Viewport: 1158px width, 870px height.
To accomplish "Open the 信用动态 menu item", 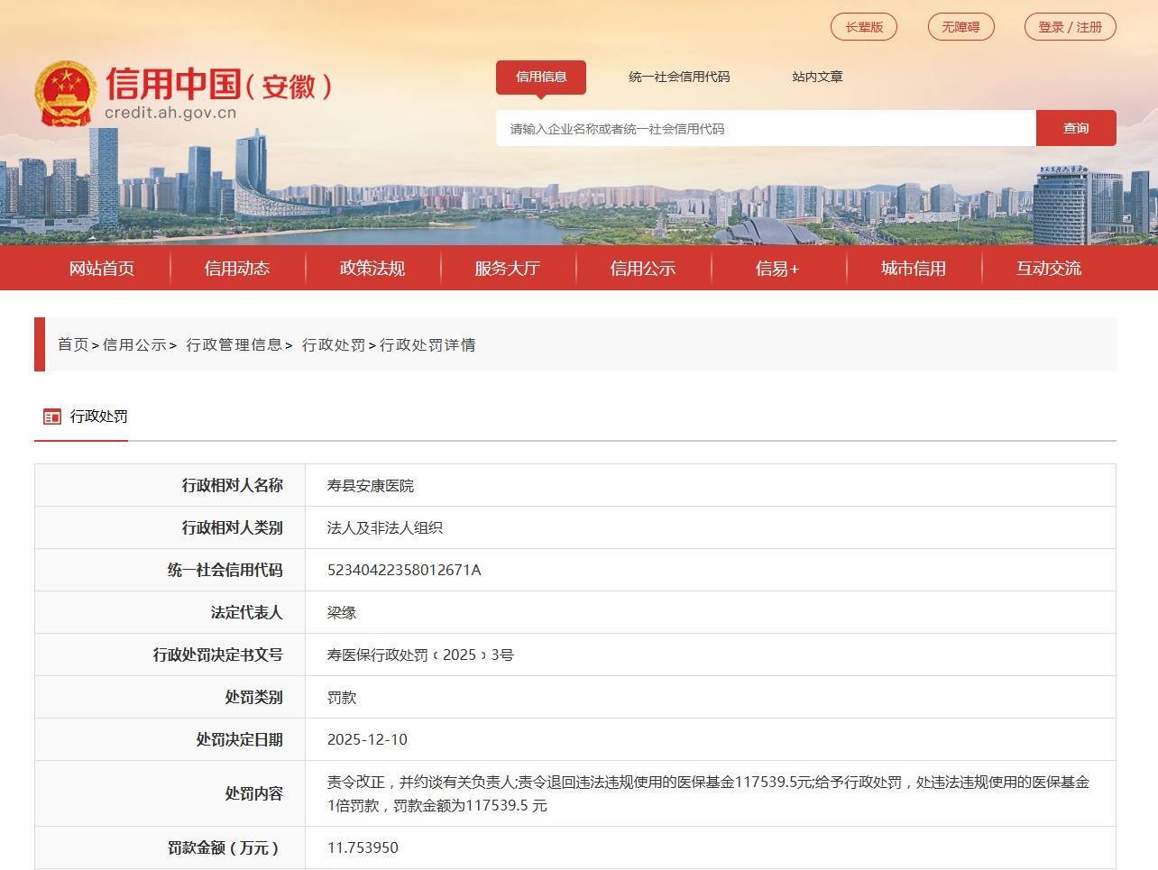I will tap(237, 268).
